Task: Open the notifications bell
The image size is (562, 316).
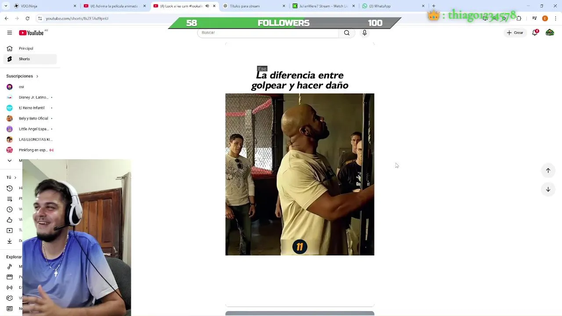Action: 535,32
